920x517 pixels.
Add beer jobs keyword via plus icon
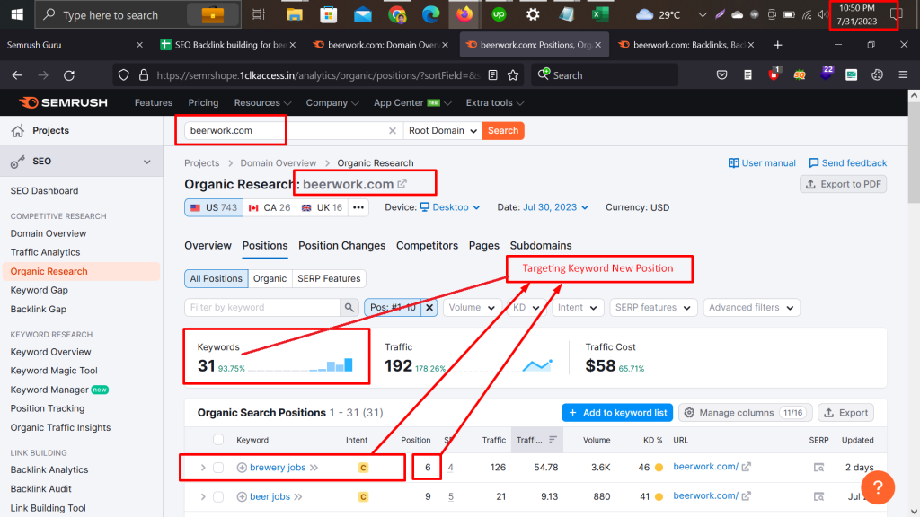242,496
